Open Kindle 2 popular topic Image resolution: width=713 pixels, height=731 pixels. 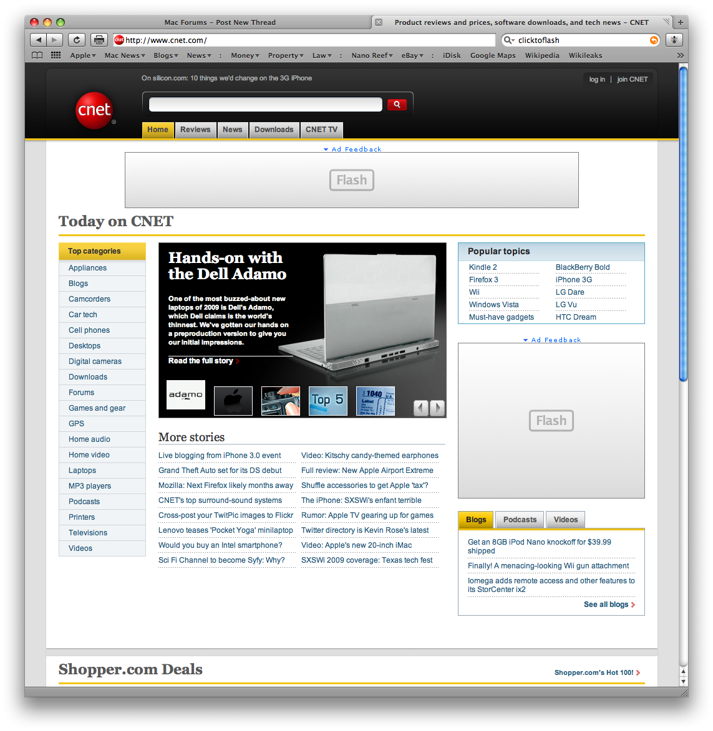[483, 267]
